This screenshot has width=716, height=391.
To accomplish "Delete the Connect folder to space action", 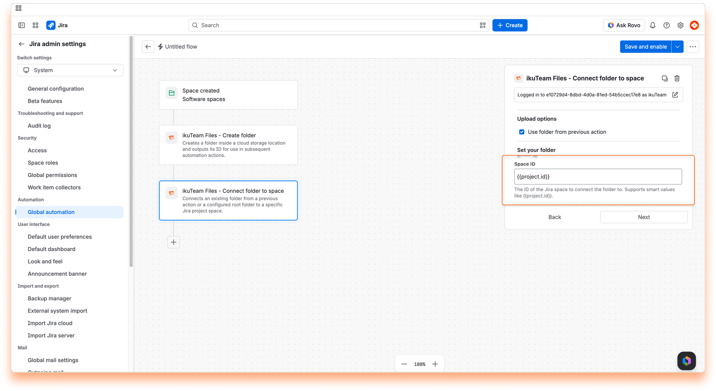I will click(x=677, y=78).
